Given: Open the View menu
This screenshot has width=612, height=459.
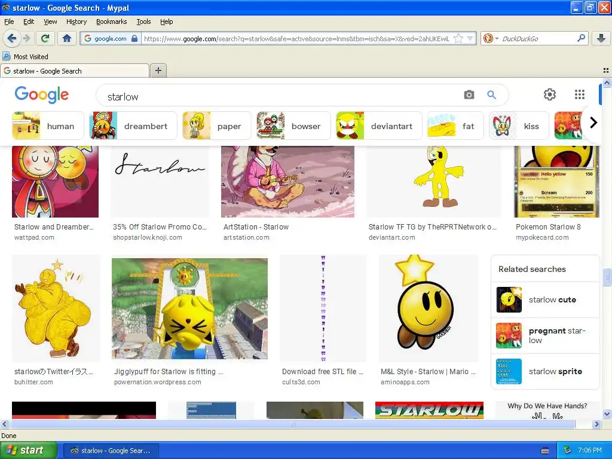Looking at the screenshot, I should click(x=50, y=22).
